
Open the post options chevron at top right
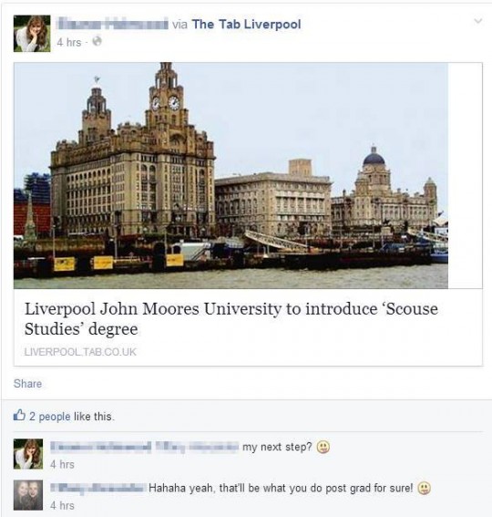(x=477, y=21)
